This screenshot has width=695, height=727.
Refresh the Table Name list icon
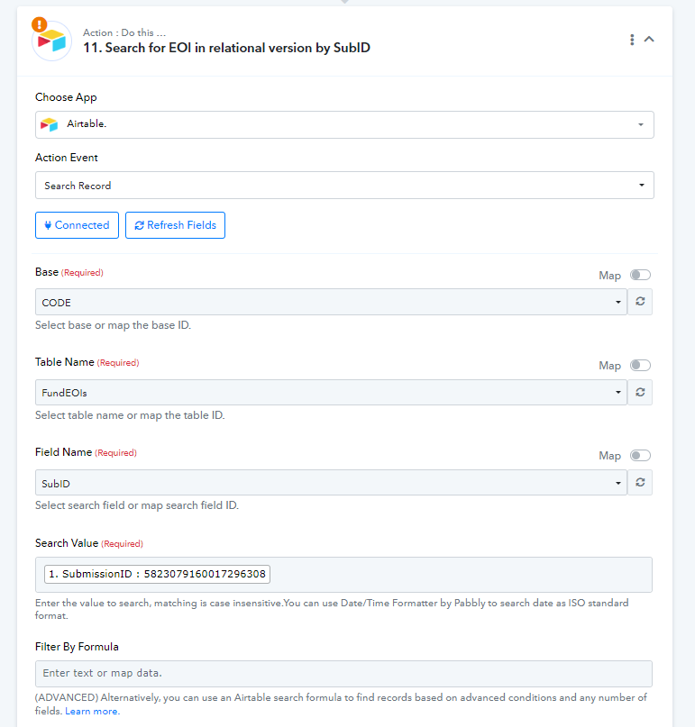point(640,393)
